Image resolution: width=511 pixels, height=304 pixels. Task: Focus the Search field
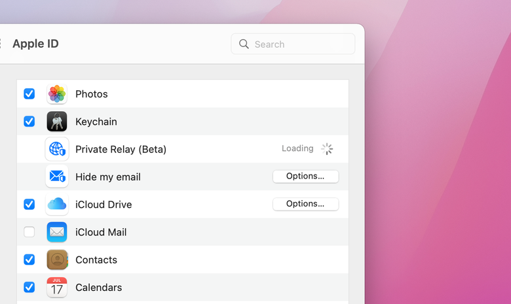coord(293,44)
